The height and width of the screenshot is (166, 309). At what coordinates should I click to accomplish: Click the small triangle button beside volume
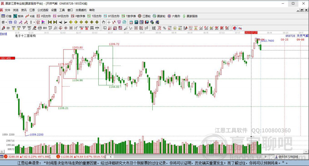click(x=2, y=152)
